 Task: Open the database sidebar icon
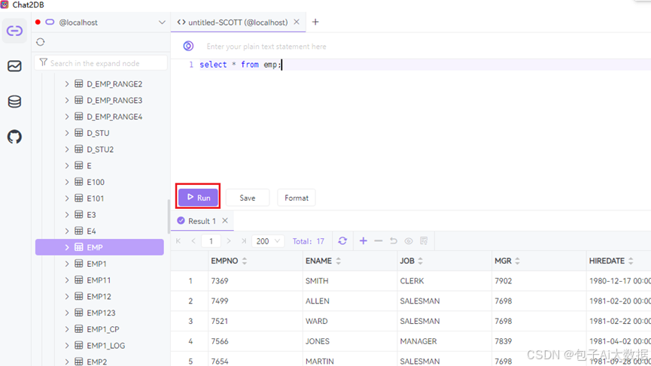click(14, 101)
